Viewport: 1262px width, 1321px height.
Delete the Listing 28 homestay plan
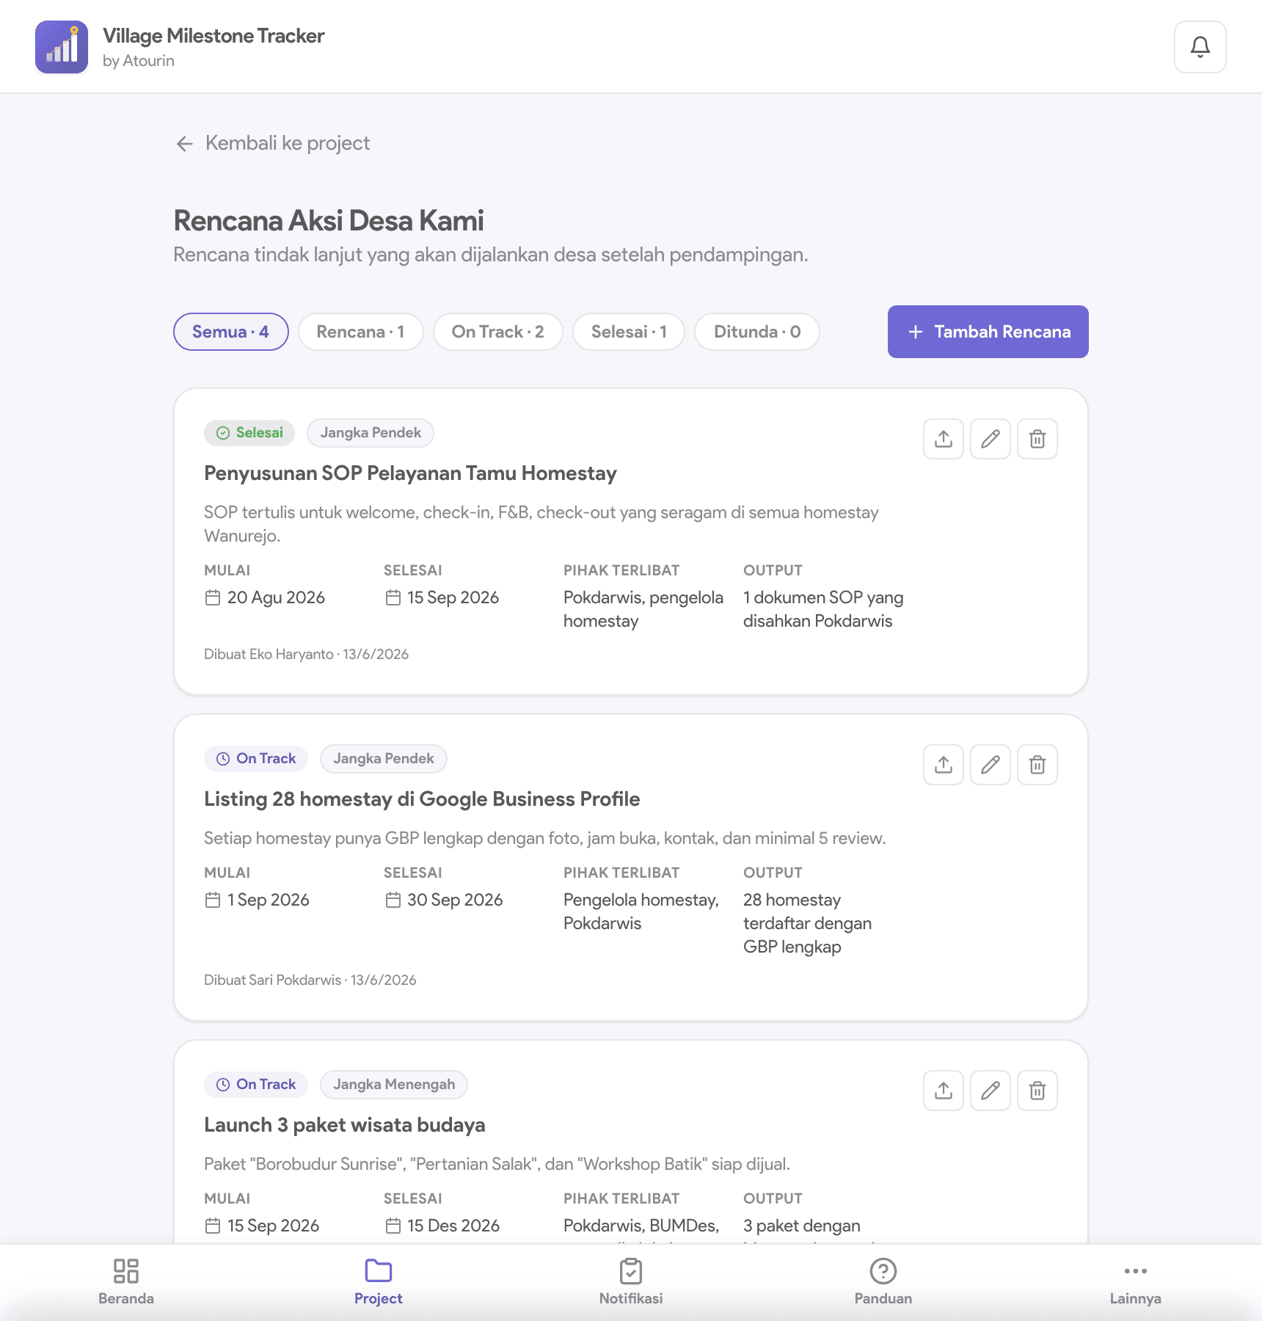click(x=1037, y=765)
